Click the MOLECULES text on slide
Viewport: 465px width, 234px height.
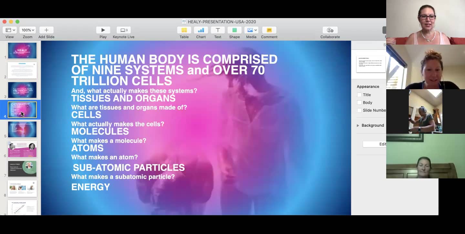(100, 132)
